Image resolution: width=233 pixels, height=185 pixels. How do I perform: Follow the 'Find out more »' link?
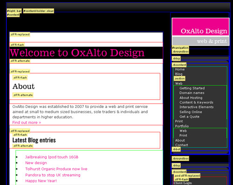[27, 122]
